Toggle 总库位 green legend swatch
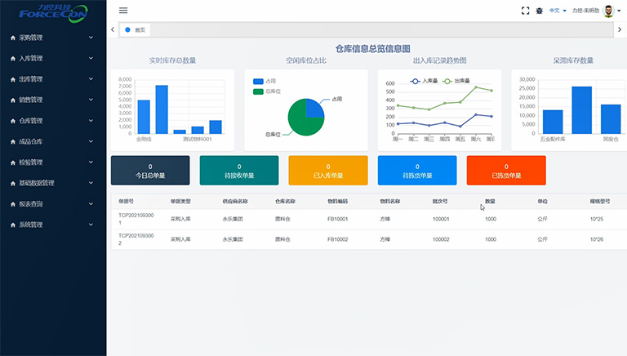627x356 pixels. 259,91
